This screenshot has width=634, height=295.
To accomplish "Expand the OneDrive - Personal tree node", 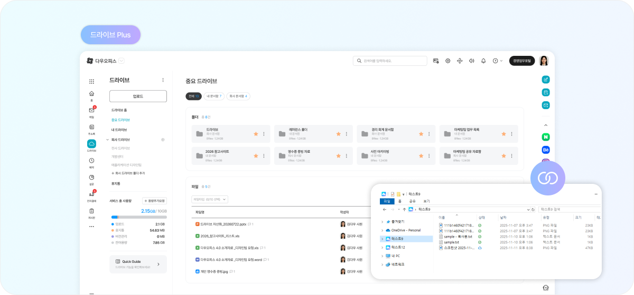I will click(383, 230).
